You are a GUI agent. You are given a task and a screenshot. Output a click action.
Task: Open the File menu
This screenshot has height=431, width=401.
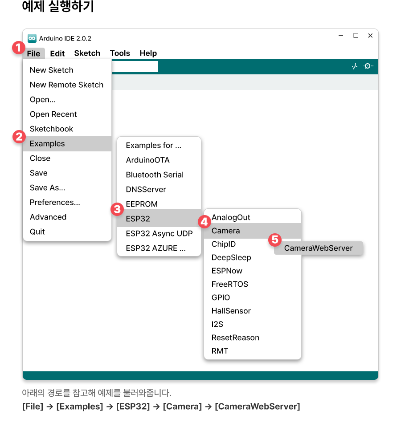click(33, 53)
